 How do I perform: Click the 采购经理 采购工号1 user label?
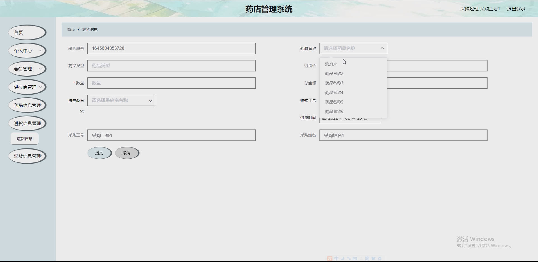pos(480,9)
